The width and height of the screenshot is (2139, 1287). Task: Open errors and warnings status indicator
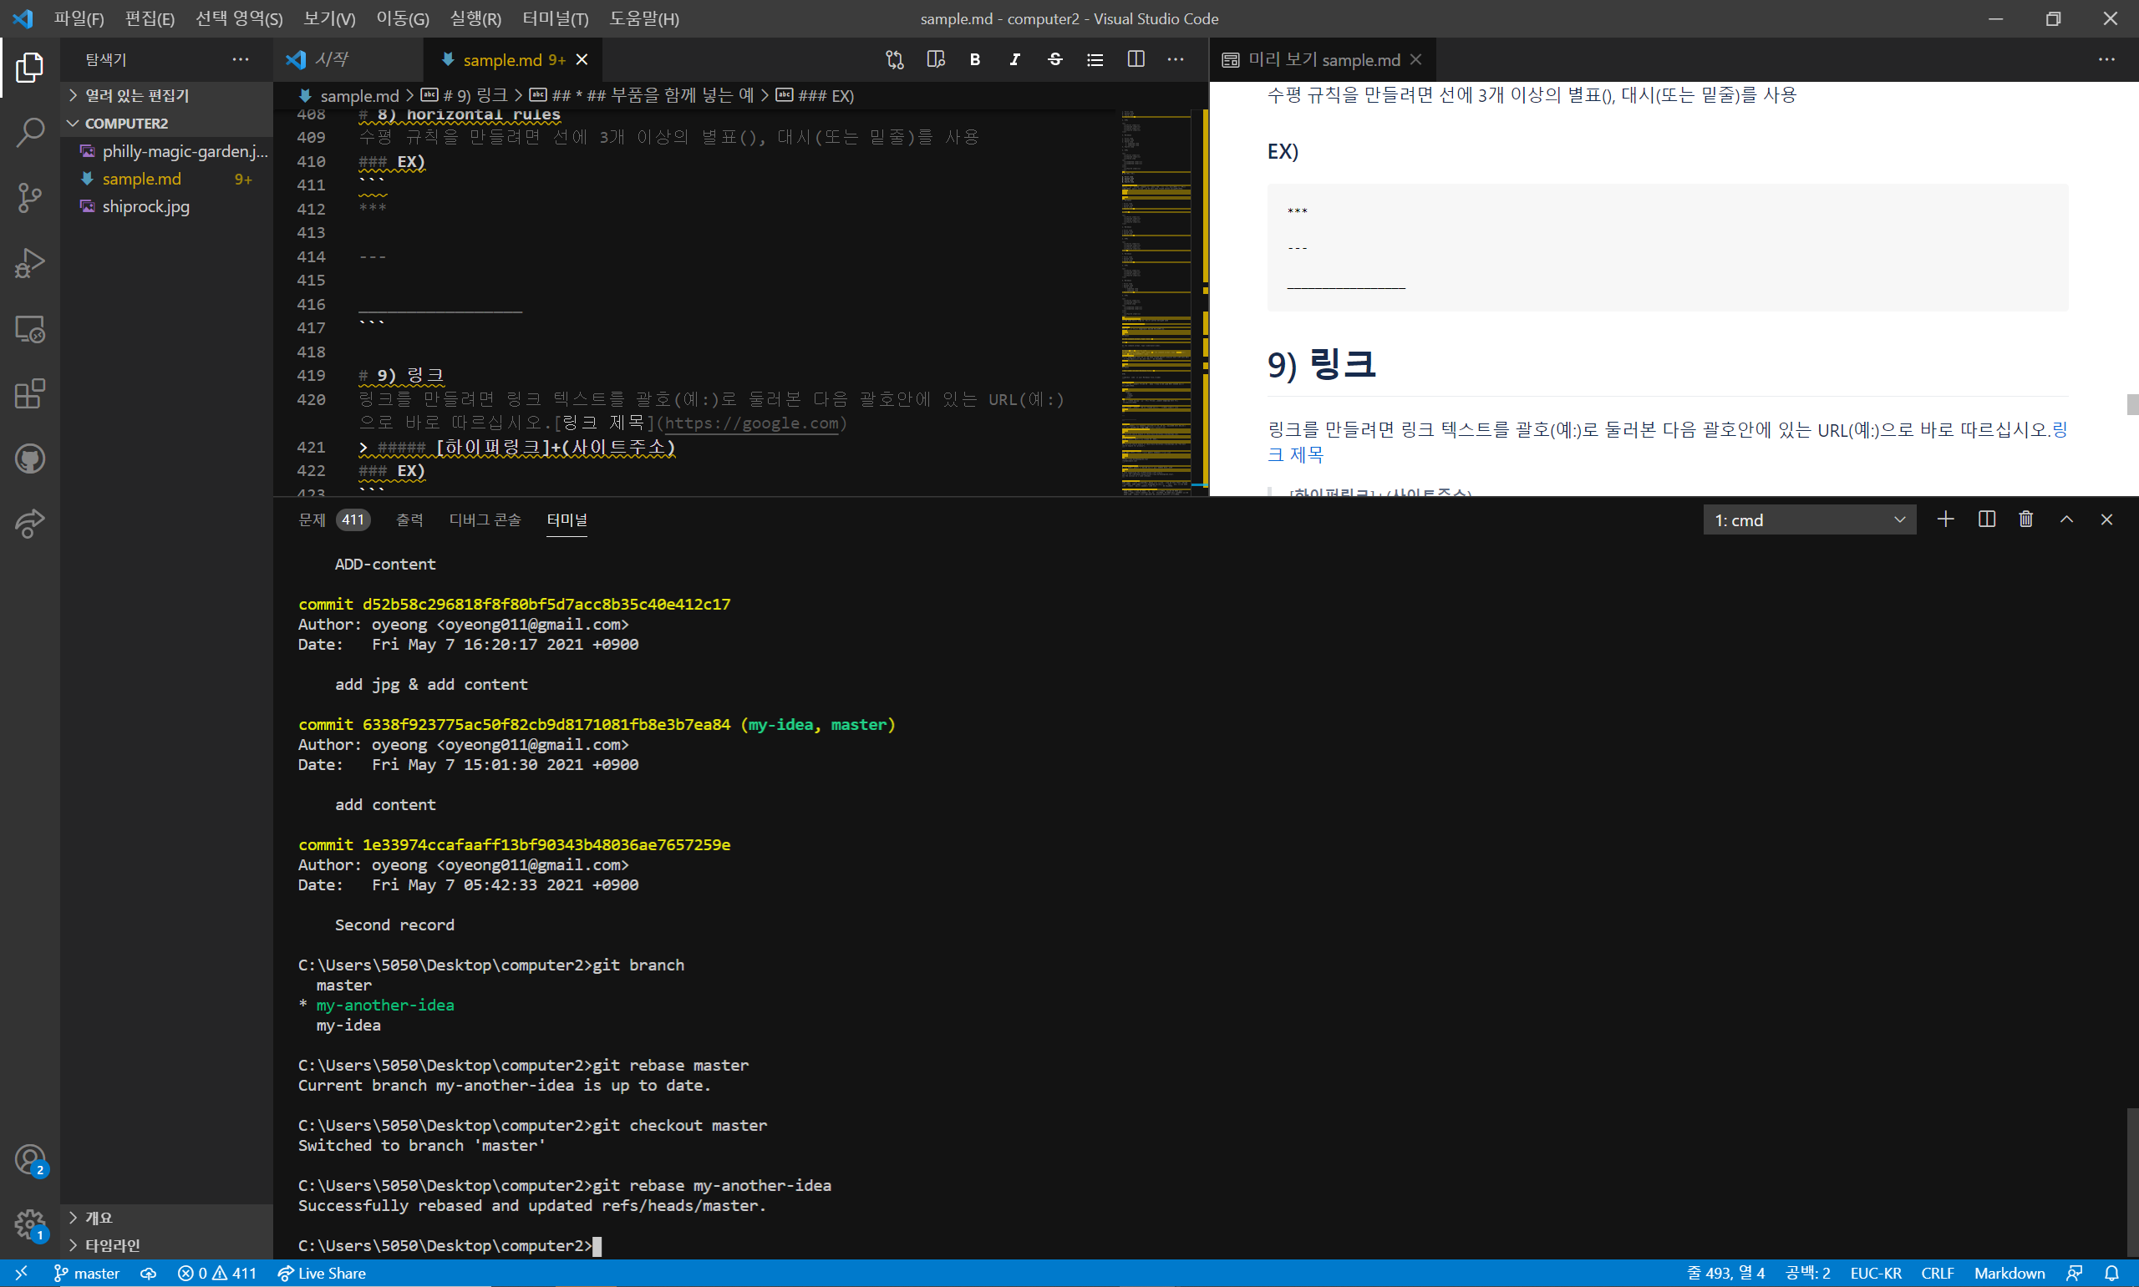tap(217, 1273)
